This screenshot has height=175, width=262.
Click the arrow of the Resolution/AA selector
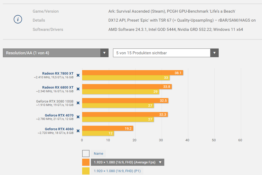click(x=104, y=53)
